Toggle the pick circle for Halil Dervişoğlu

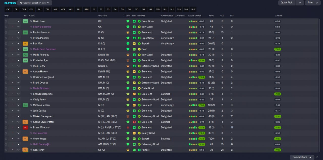[6, 144]
